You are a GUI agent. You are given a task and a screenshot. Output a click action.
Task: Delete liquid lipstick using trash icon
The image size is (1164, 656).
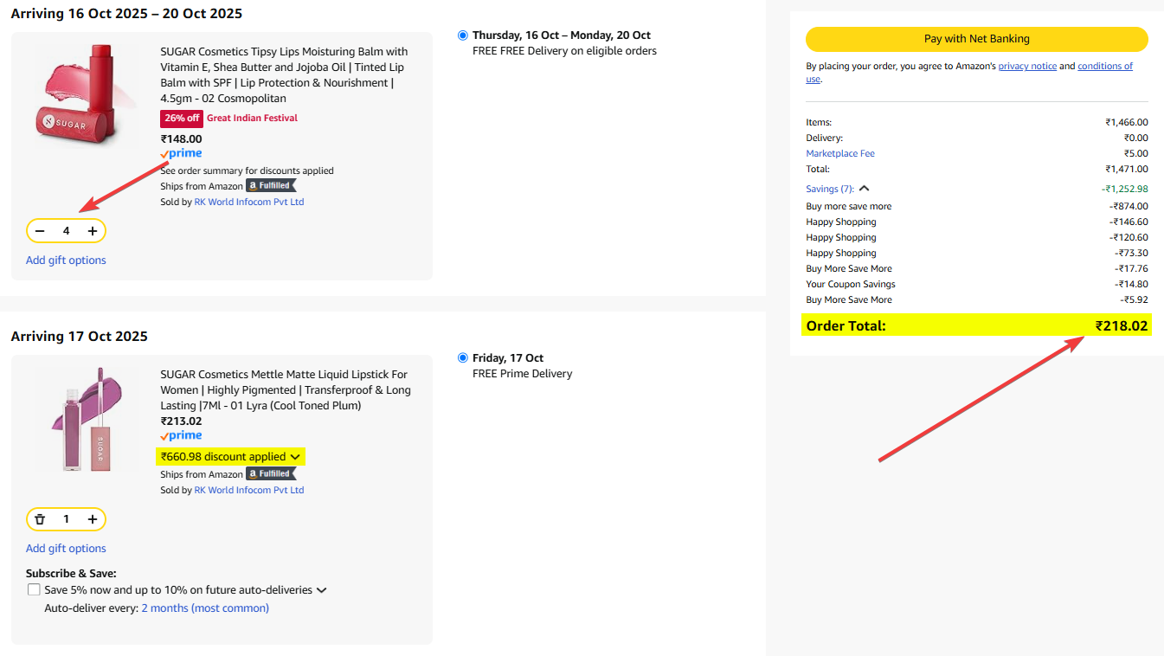click(x=40, y=519)
